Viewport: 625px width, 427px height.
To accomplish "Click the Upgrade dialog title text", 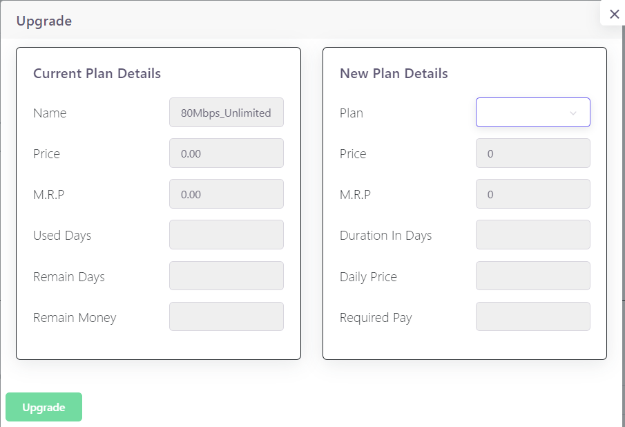I will 44,21.
